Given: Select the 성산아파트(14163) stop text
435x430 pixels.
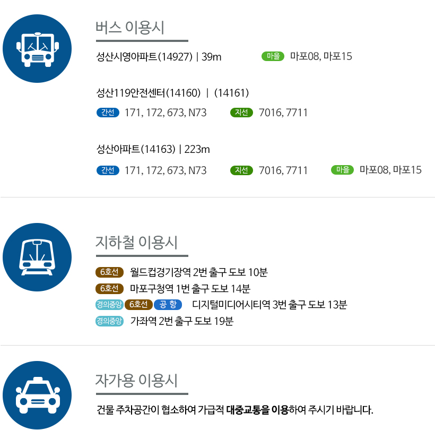Looking at the screenshot, I should [136, 149].
